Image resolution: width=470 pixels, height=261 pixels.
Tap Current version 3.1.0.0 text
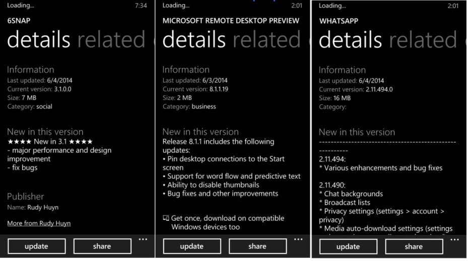(39, 89)
